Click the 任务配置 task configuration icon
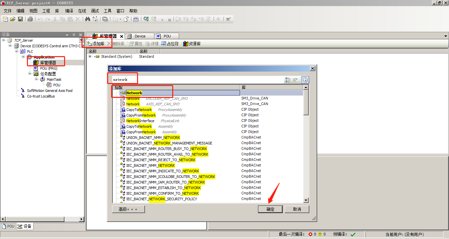The height and width of the screenshot is (239, 449). tap(36, 74)
